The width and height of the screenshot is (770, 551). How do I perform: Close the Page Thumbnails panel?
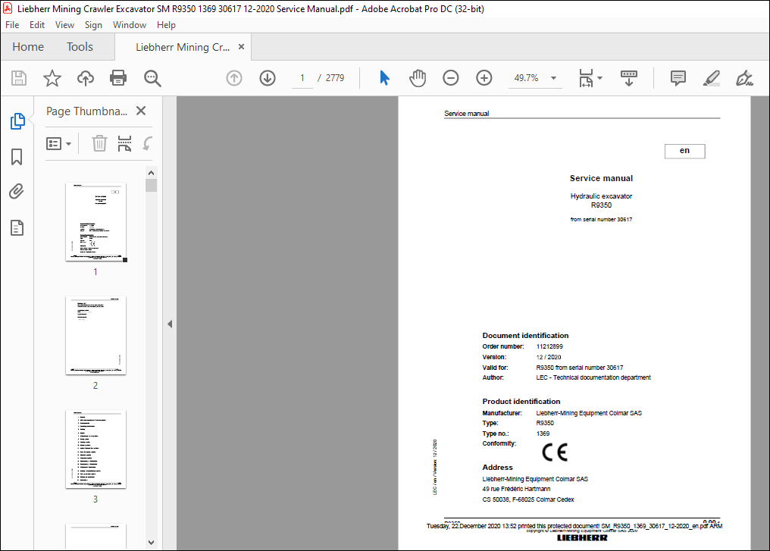[x=141, y=111]
